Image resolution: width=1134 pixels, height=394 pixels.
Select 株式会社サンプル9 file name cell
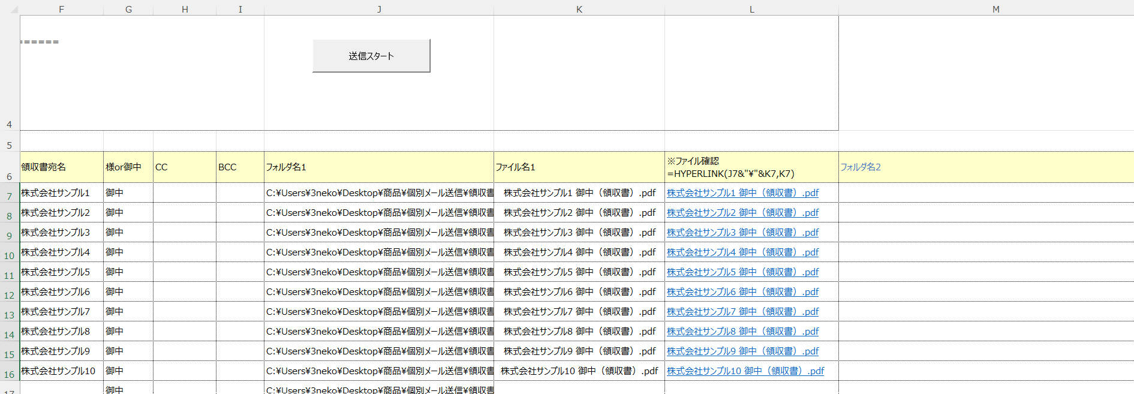pos(579,351)
